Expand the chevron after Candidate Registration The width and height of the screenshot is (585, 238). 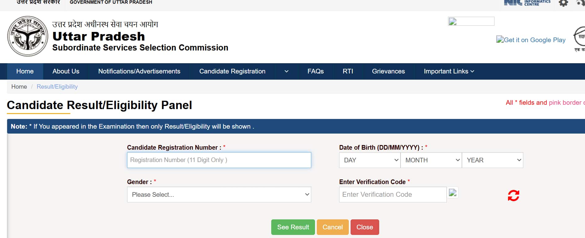[x=286, y=72]
